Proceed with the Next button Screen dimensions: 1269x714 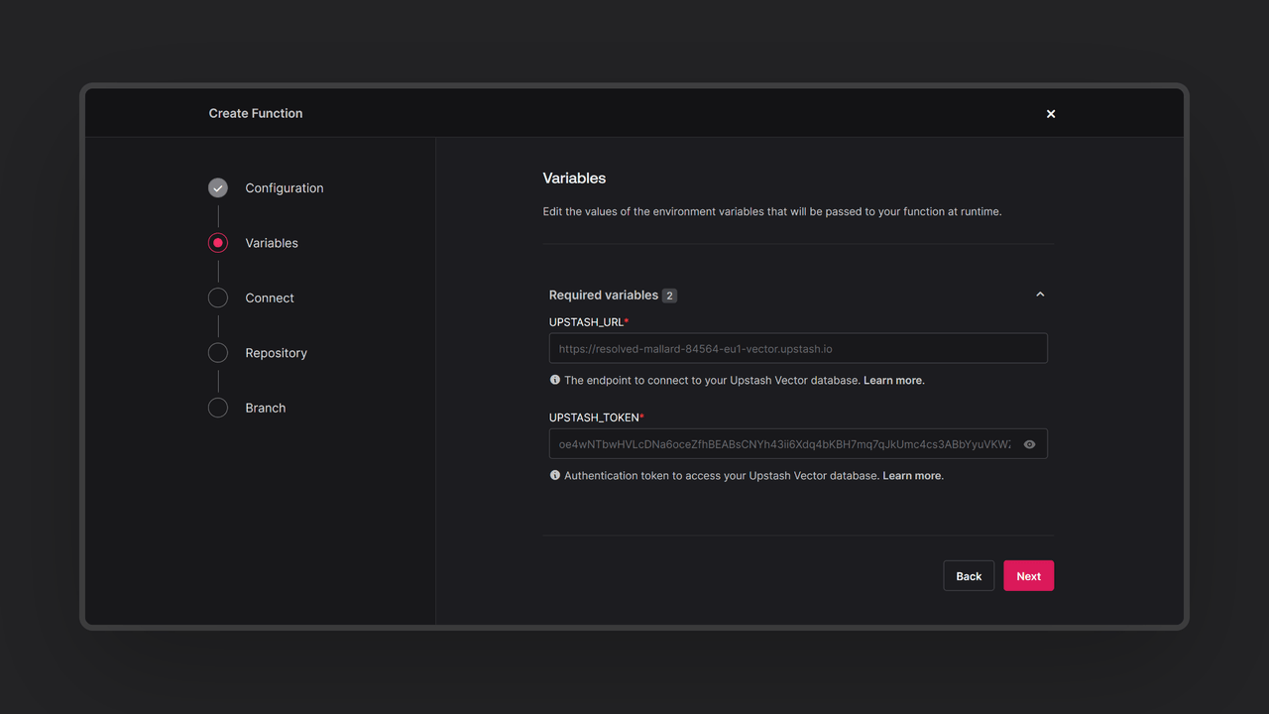(1028, 576)
